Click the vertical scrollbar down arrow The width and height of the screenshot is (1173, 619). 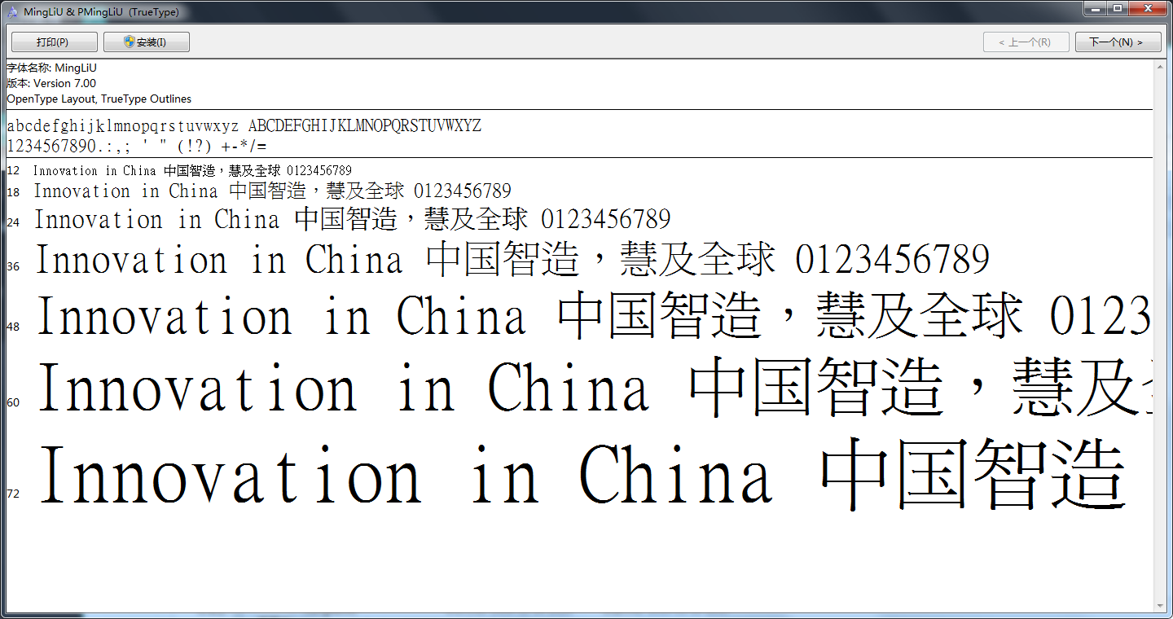click(1160, 605)
